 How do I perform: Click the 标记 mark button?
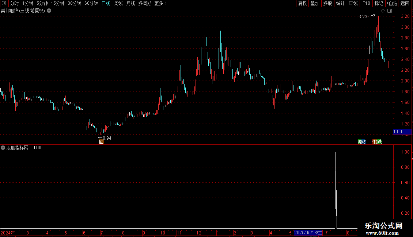379,3
